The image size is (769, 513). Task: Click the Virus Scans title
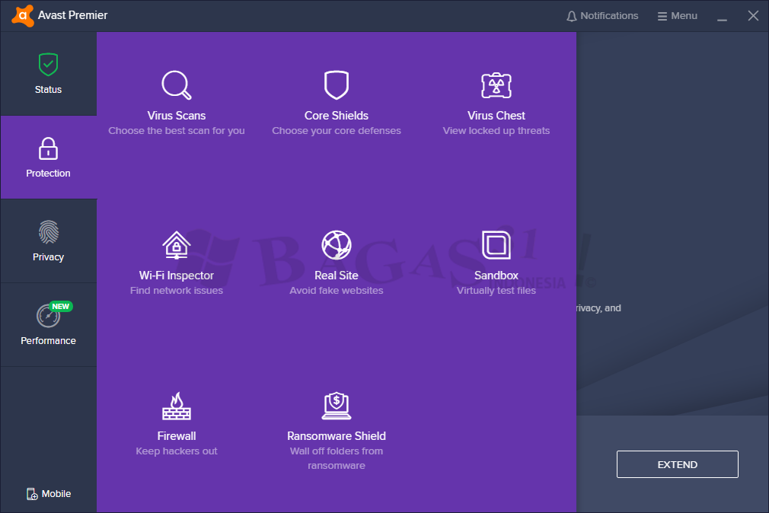coord(177,116)
